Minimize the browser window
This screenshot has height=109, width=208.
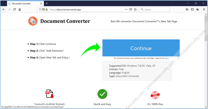pyautogui.click(x=188, y=3)
